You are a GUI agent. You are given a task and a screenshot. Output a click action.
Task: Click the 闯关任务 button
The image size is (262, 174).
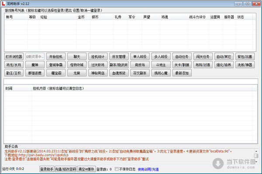pos(203,56)
